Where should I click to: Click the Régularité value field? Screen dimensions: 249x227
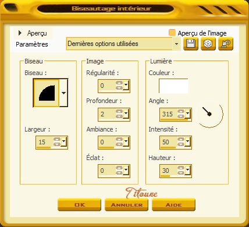click(106, 86)
